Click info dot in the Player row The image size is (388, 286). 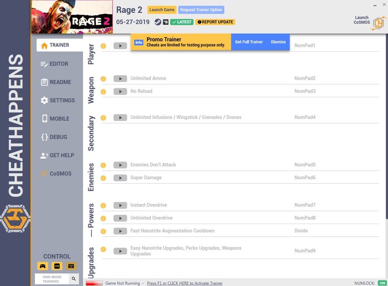pyautogui.click(x=103, y=46)
